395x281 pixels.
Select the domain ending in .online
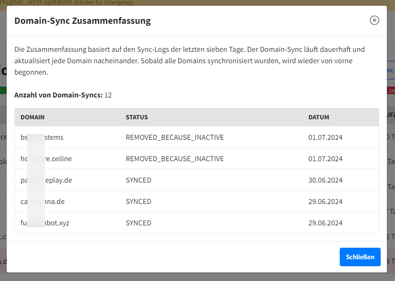[x=46, y=159]
